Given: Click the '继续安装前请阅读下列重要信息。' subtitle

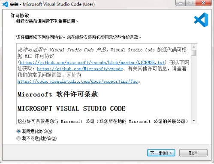Looking at the screenshot, I should 47,21.
